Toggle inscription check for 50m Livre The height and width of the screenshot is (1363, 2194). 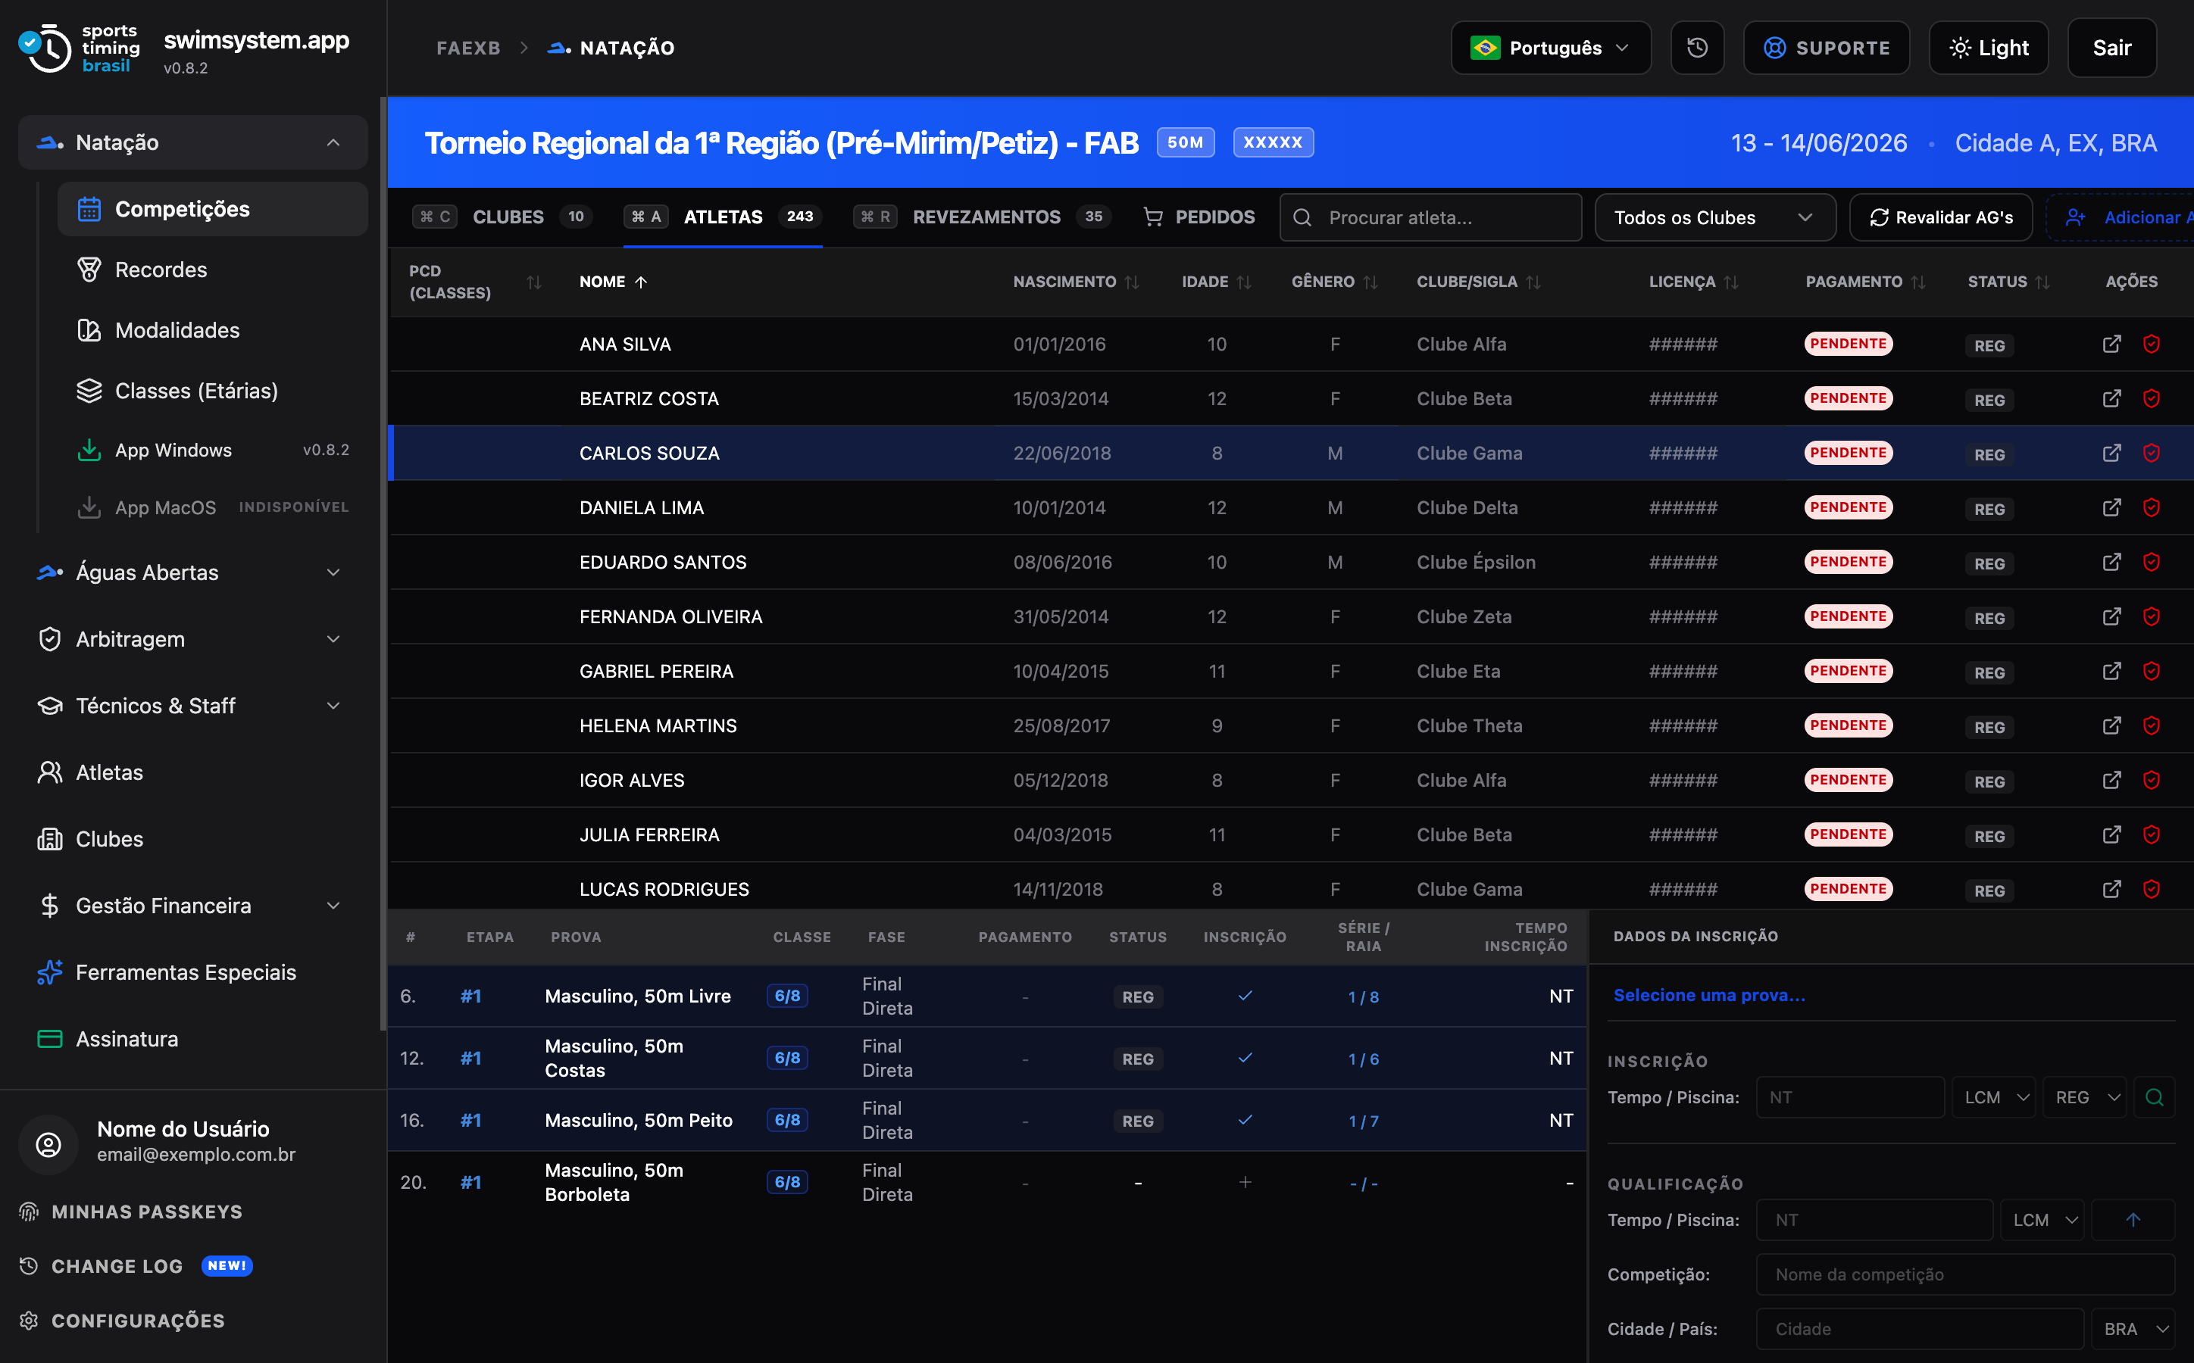[1245, 996]
